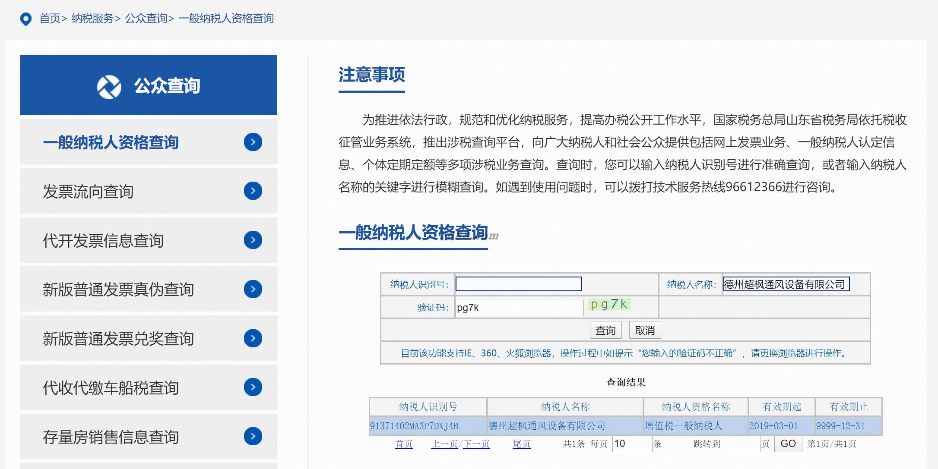Click arrow icon beside 一般纳税人资格查询
938x469 pixels.
(x=253, y=142)
